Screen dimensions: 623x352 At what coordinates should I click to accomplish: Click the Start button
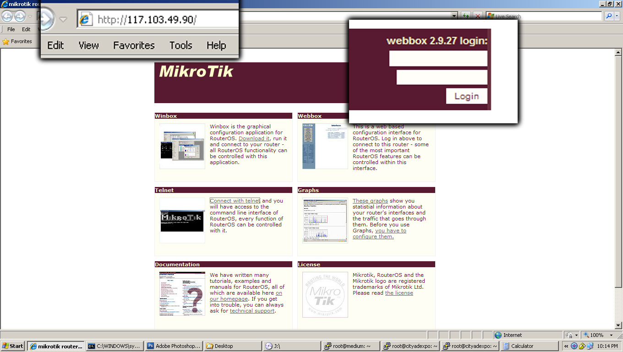13,346
